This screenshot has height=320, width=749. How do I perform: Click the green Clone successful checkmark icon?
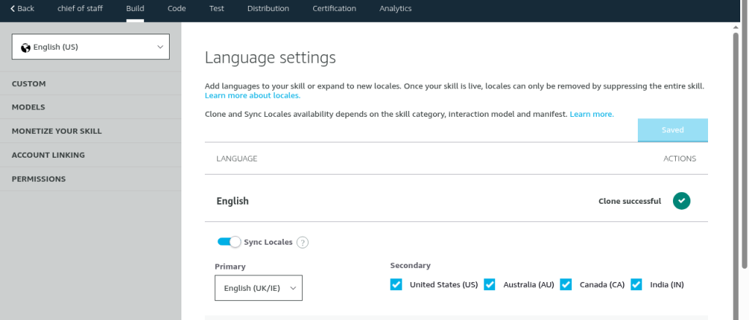click(682, 201)
